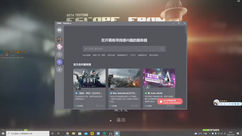
Task: Click the 463在线 count on Hunt card
Action: pyautogui.click(x=79, y=106)
